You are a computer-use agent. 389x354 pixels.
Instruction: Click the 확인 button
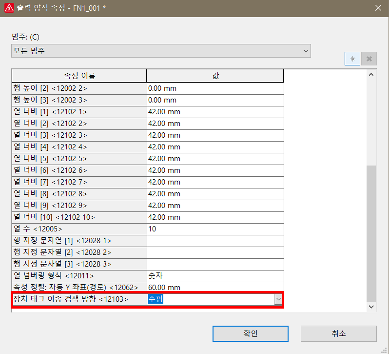coord(251,333)
